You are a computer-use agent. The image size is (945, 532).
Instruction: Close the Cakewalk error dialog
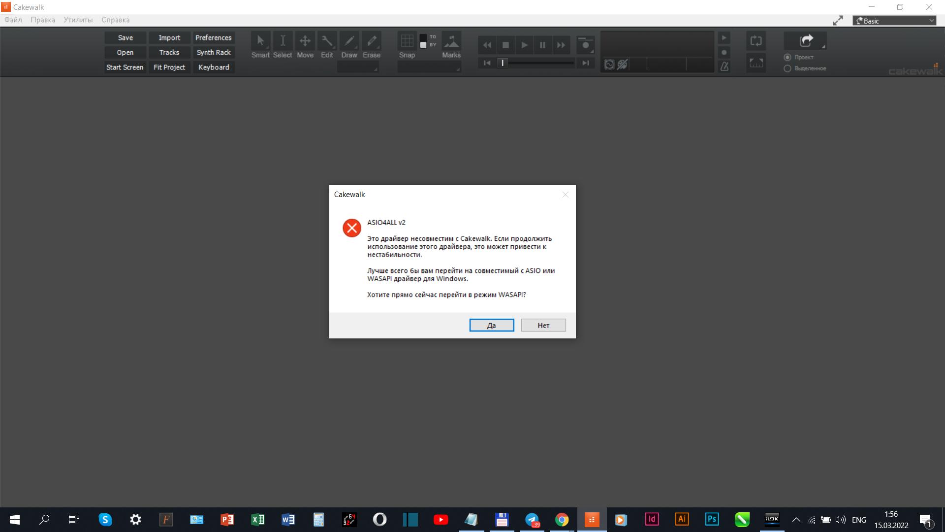click(x=566, y=195)
